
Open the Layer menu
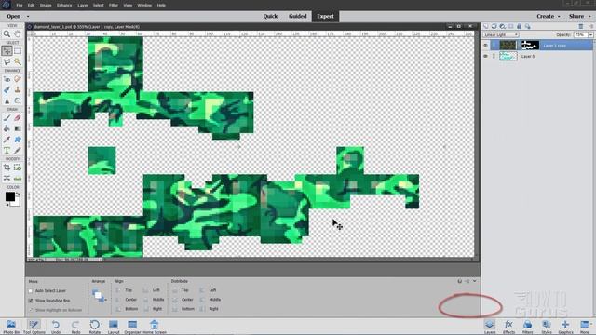[83, 6]
